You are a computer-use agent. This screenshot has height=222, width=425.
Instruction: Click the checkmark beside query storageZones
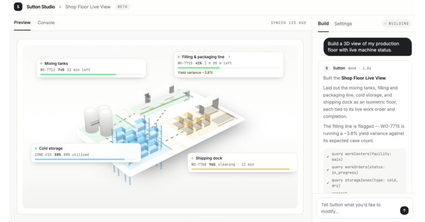[328, 183]
